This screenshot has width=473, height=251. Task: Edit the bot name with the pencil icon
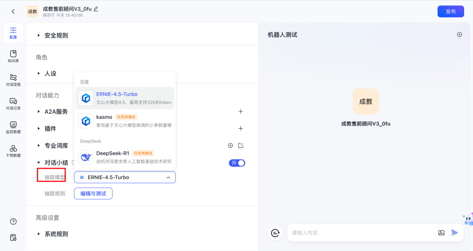96,9
